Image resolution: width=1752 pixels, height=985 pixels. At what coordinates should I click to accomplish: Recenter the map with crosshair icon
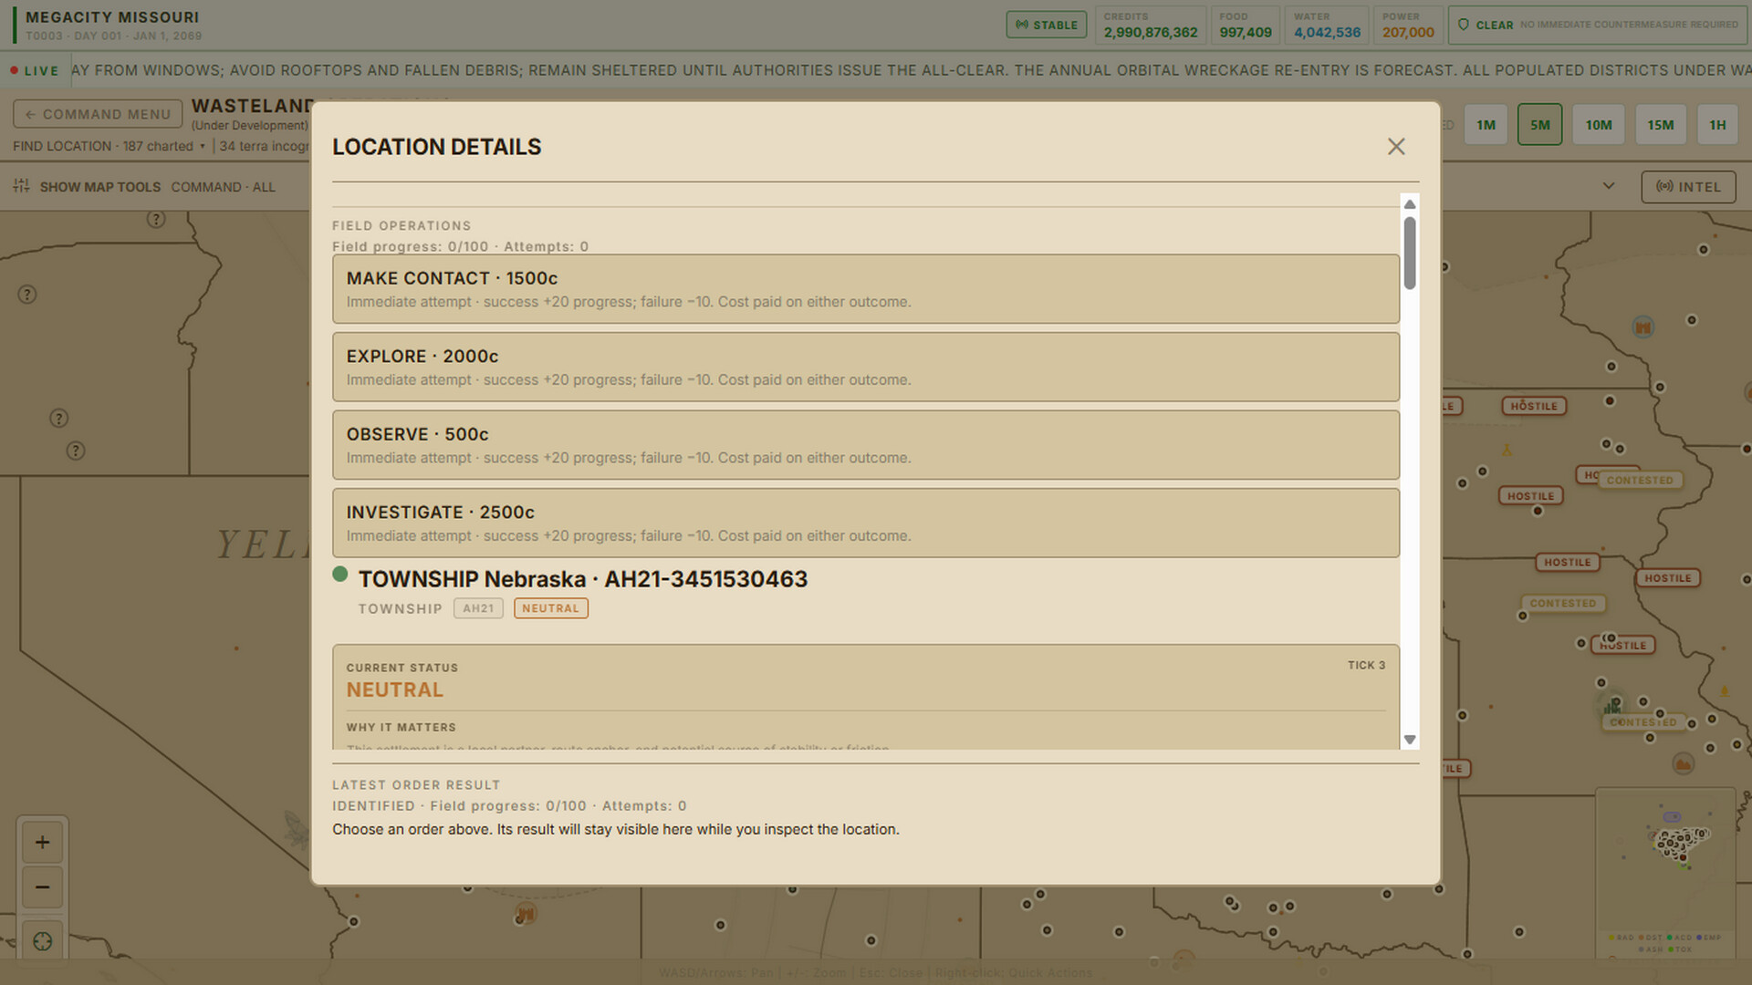pos(42,941)
